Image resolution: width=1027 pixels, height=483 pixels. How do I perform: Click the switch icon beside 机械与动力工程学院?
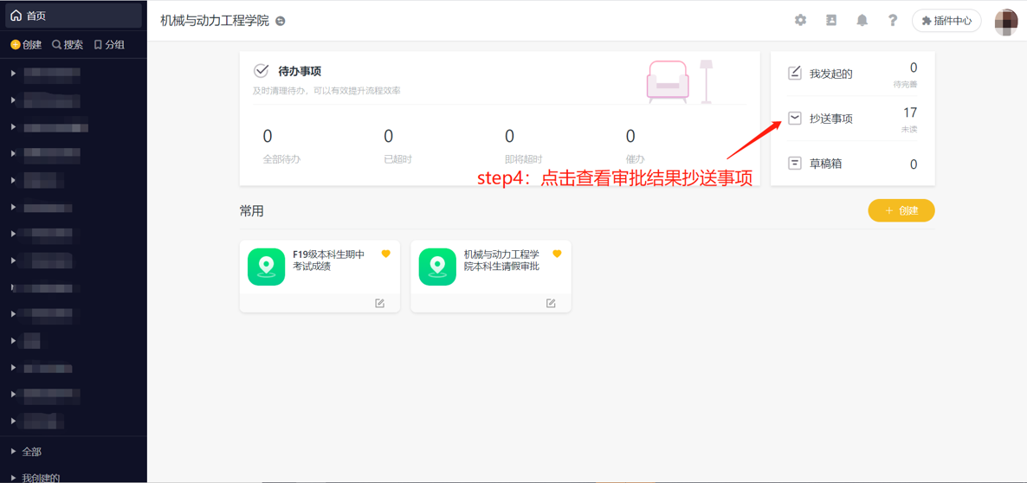281,21
